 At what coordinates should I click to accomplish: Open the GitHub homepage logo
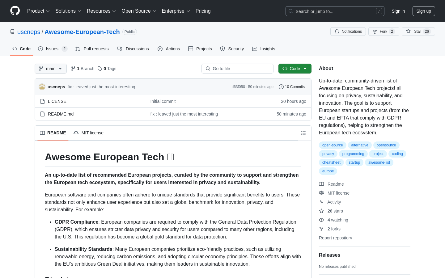click(x=15, y=11)
